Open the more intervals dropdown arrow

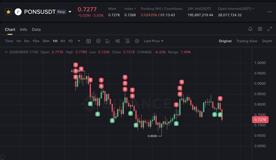(79, 41)
